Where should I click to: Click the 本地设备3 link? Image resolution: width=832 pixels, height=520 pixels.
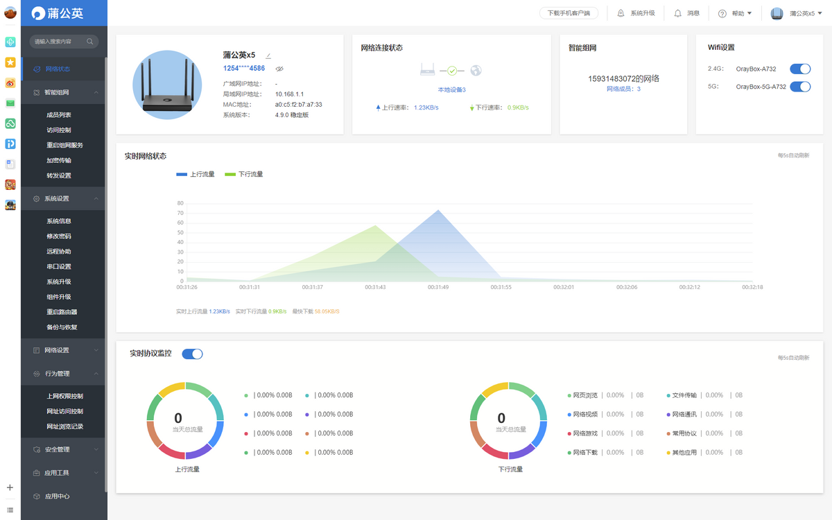451,89
